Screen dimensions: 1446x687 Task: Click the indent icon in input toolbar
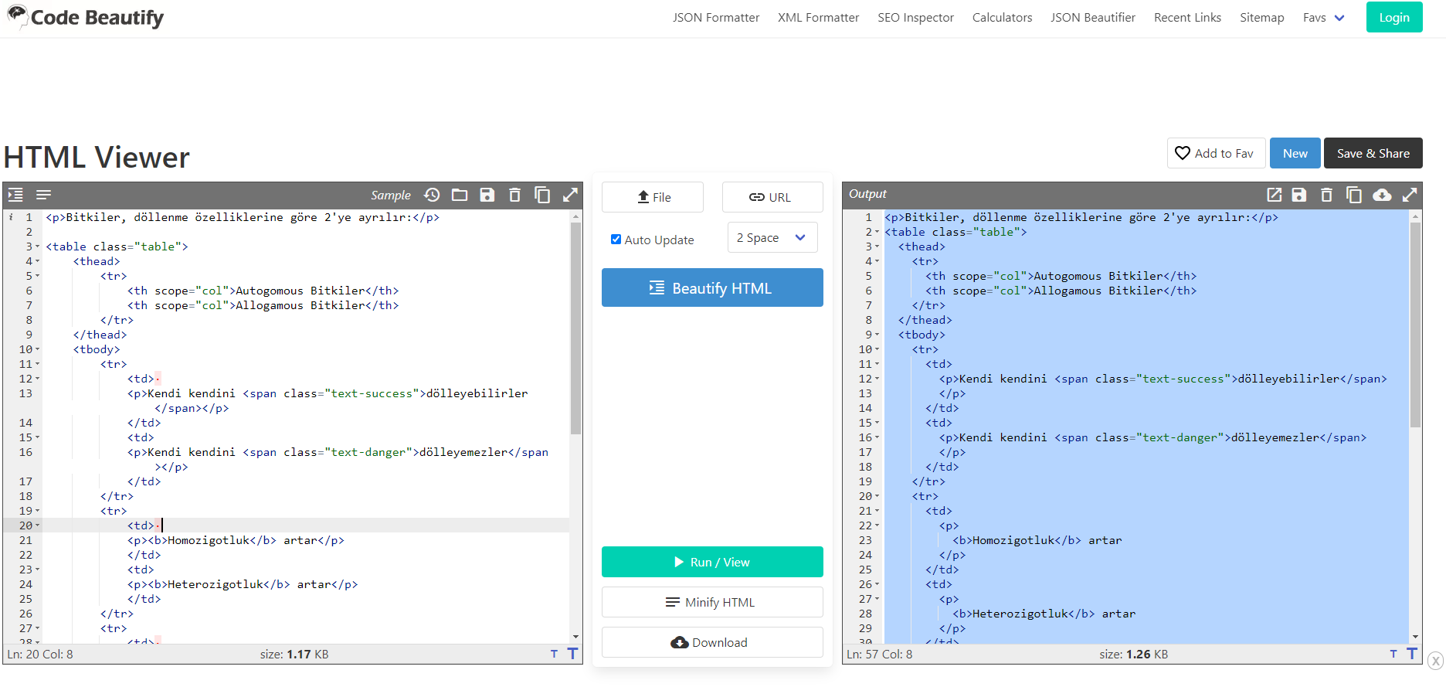[15, 195]
